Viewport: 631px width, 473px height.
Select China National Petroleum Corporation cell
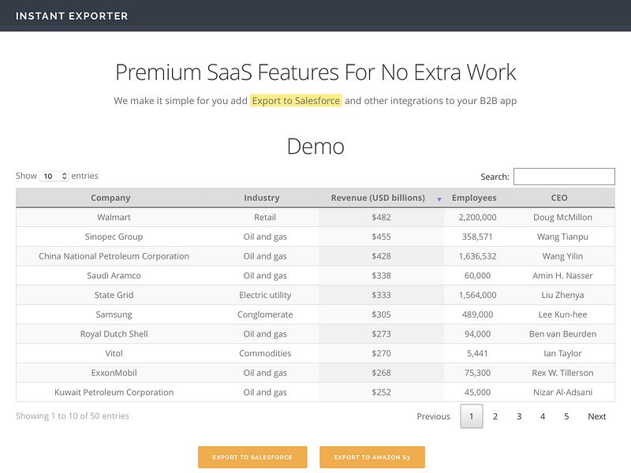point(114,256)
